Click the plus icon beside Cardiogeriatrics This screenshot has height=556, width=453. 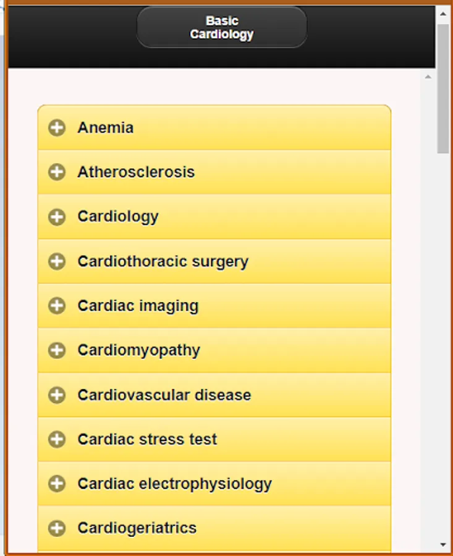click(57, 528)
